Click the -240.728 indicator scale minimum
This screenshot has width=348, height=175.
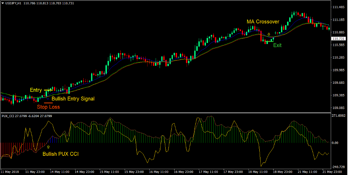[339, 167]
